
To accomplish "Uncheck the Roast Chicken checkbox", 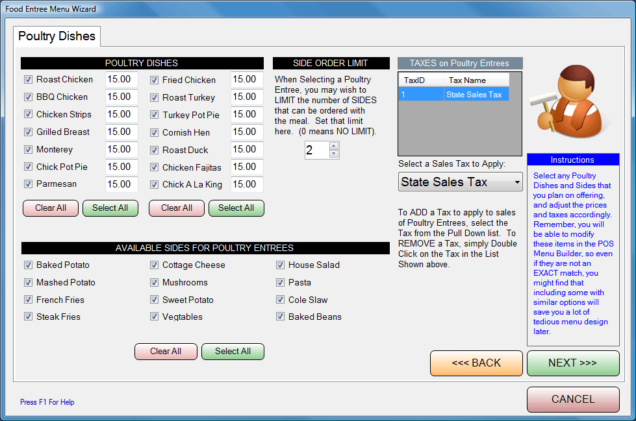I will (x=28, y=80).
